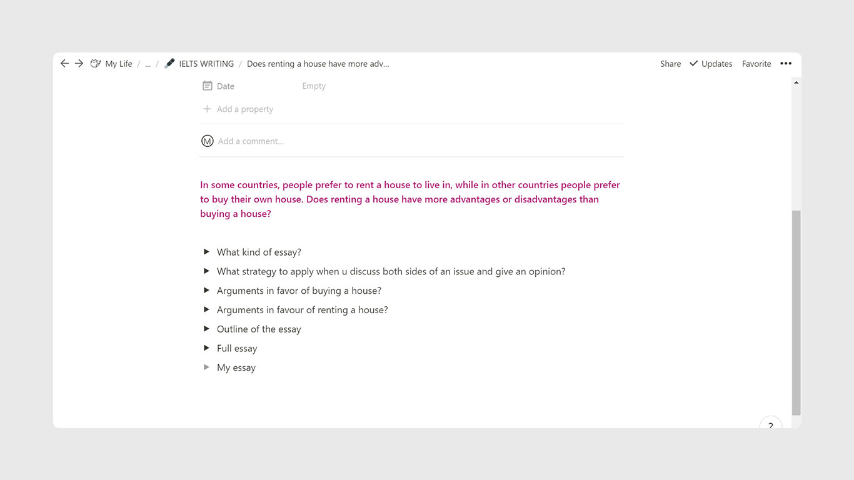Expand the 'My essay' toggle arrow
Screen dimensions: 854x480
(x=206, y=367)
